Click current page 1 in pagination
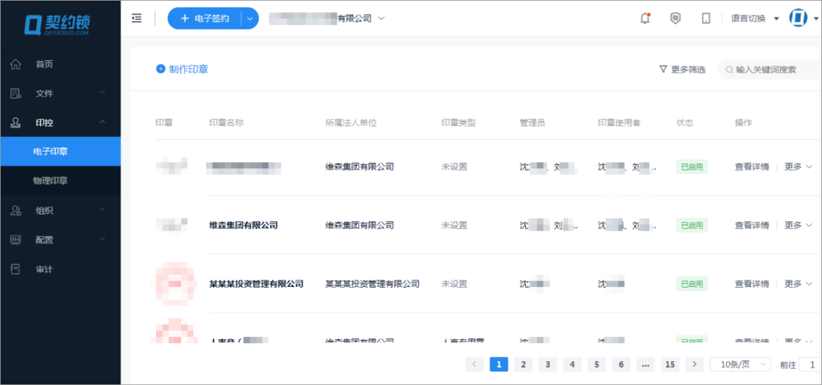822x385 pixels. (499, 364)
